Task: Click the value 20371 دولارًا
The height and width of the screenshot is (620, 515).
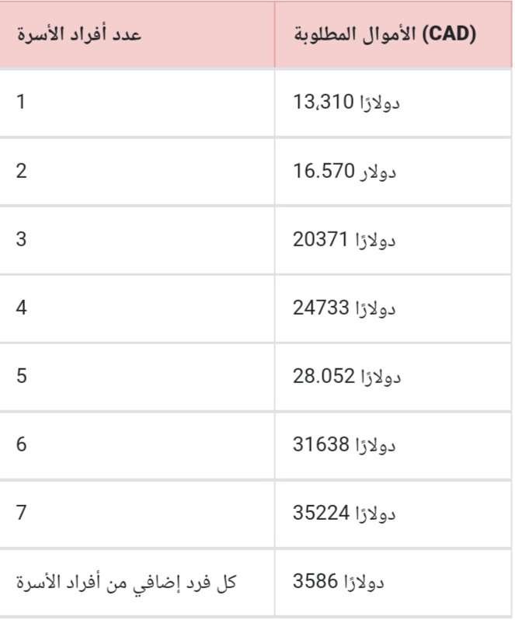Action: (x=344, y=239)
